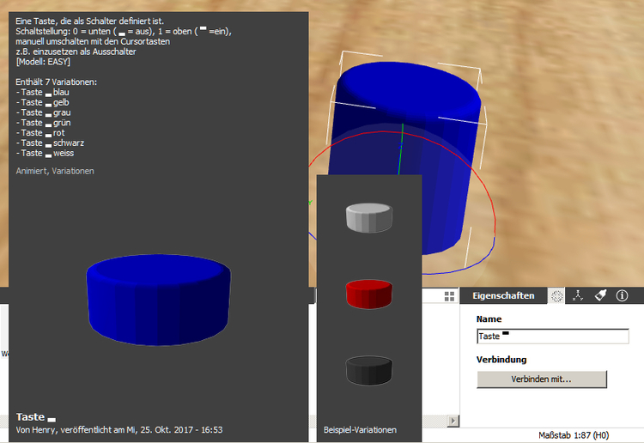Click the Verbindung section label
This screenshot has width=644, height=443.
501,360
